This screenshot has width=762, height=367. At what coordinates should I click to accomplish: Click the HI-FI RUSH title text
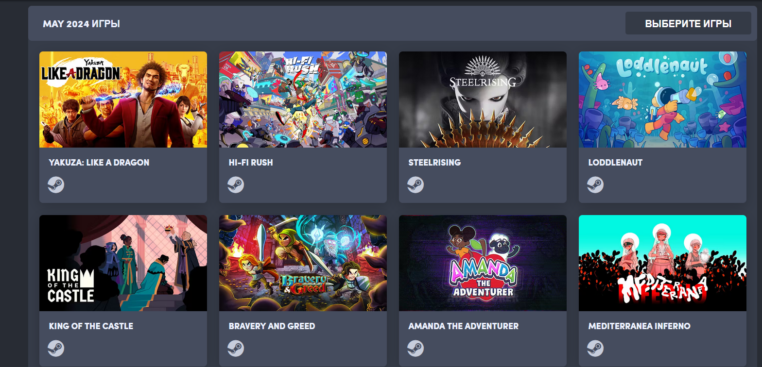click(251, 163)
